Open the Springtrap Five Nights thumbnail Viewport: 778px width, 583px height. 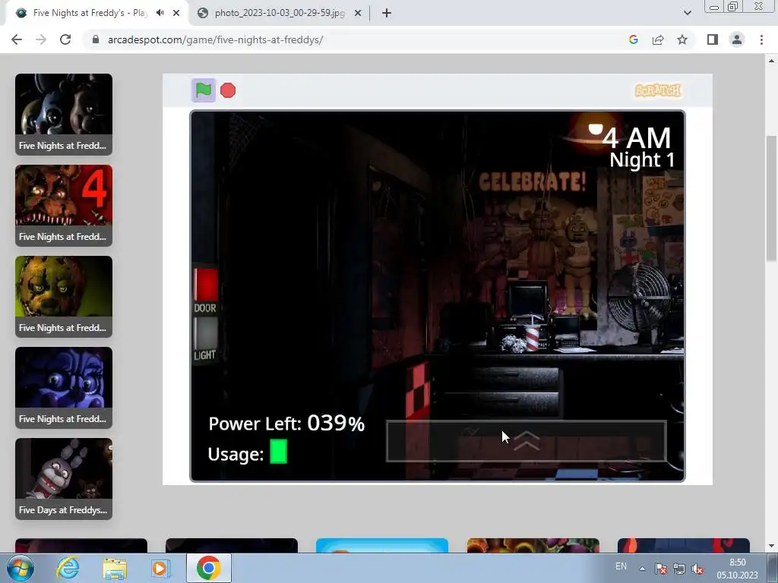pyautogui.click(x=64, y=297)
